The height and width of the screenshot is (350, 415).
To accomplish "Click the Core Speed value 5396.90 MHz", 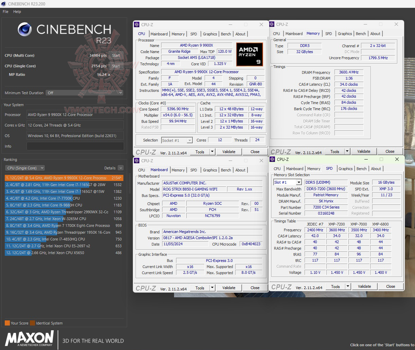I will click(178, 109).
